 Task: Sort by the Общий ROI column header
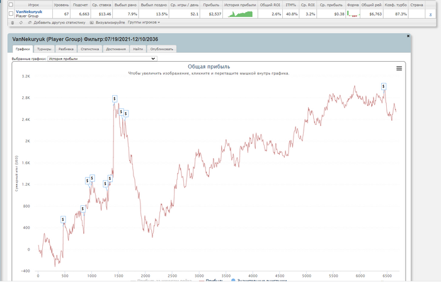pos(270,5)
